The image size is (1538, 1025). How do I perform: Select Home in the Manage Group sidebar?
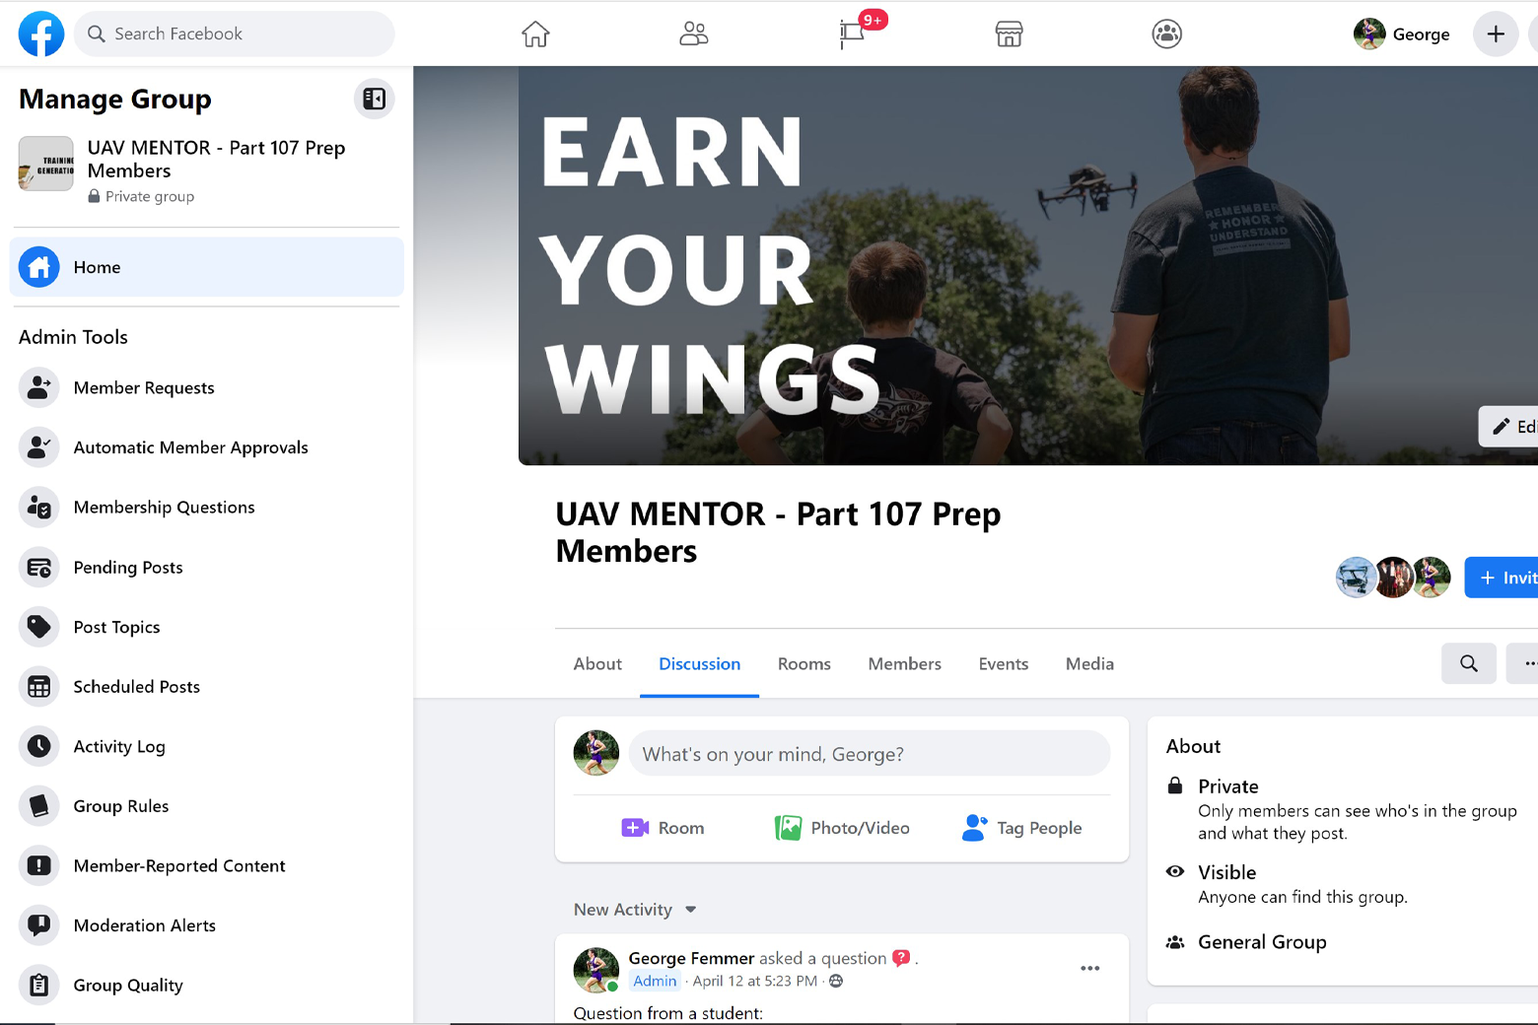[207, 267]
